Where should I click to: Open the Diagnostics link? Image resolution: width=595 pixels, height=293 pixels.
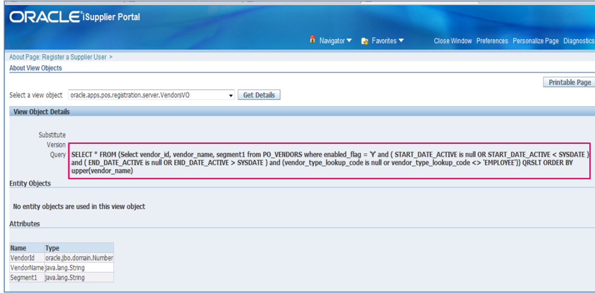click(x=579, y=41)
